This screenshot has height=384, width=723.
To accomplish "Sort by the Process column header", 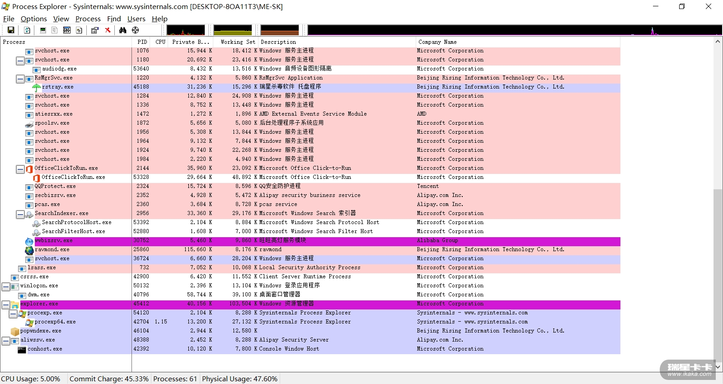I will (66, 42).
